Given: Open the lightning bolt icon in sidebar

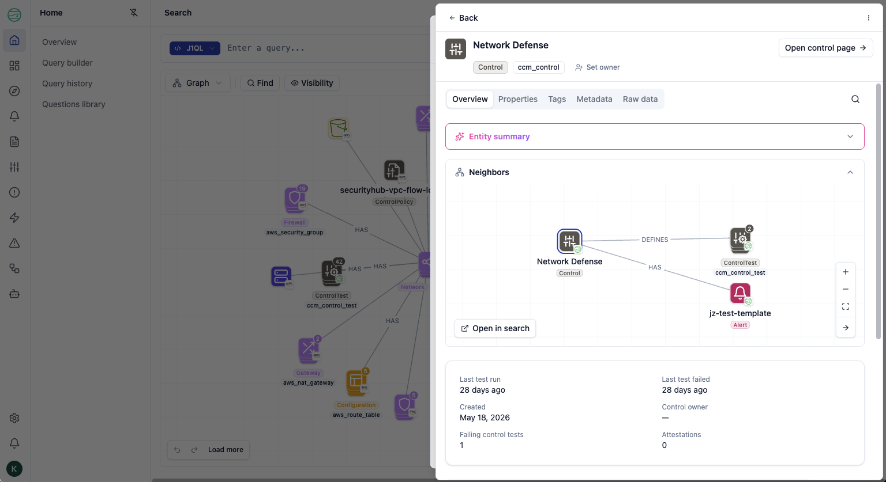Looking at the screenshot, I should point(14,218).
